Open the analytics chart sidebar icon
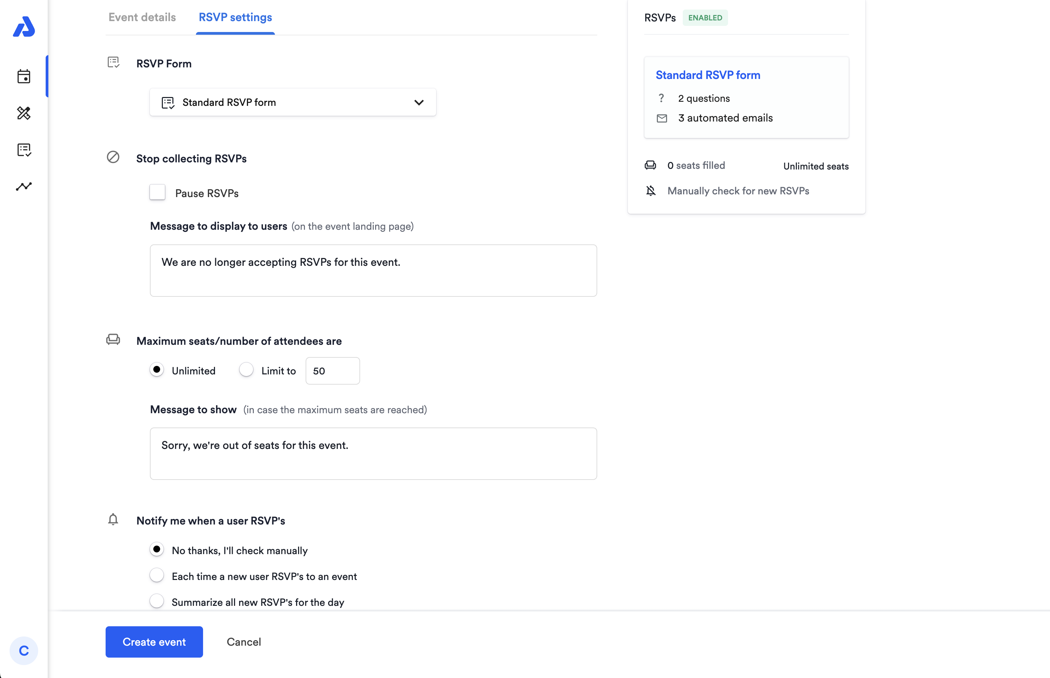 click(24, 186)
